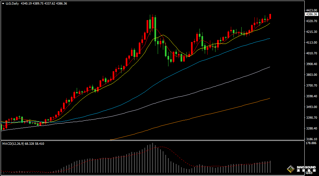The width and height of the screenshot is (319, 176).
Task: Click the last MACD histogram bar on right
Action: click(x=270, y=167)
